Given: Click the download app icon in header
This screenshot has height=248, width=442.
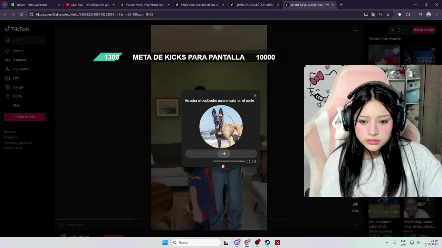Looking at the screenshot, I should tap(406, 30).
